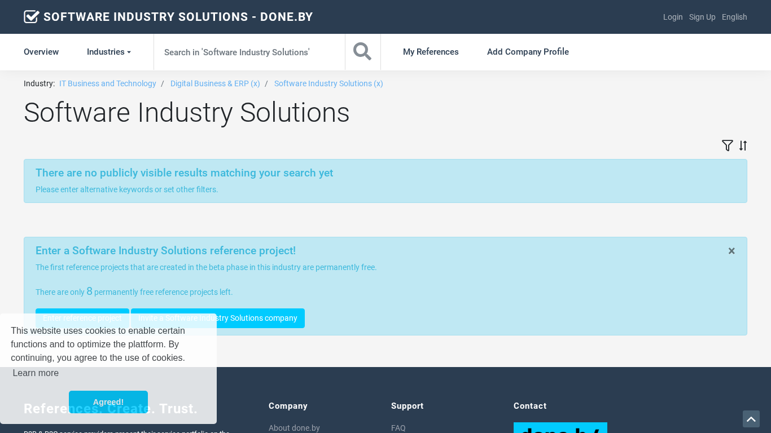Dismiss the reference project notice with X
The image size is (771, 433).
click(x=731, y=251)
